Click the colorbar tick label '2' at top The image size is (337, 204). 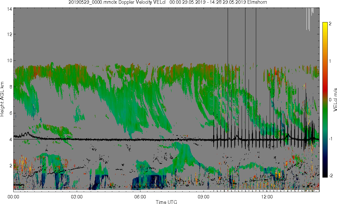(x=330, y=24)
